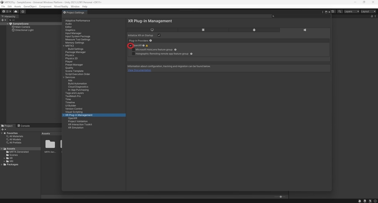Click the HoloLens feature group help icon
Image resolution: width=378 pixels, height=203 pixels.
point(175,49)
